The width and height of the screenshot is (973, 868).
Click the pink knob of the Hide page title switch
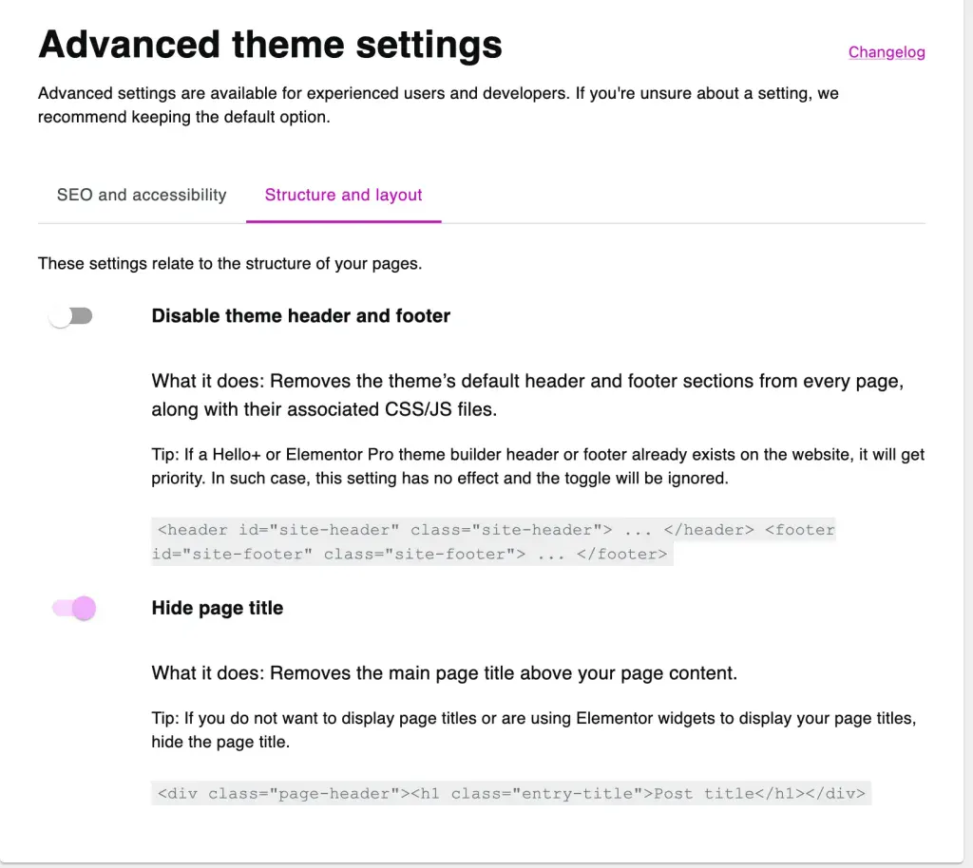(84, 608)
